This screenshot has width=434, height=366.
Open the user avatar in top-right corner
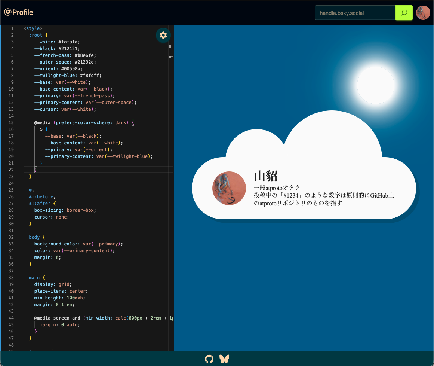[x=423, y=13]
